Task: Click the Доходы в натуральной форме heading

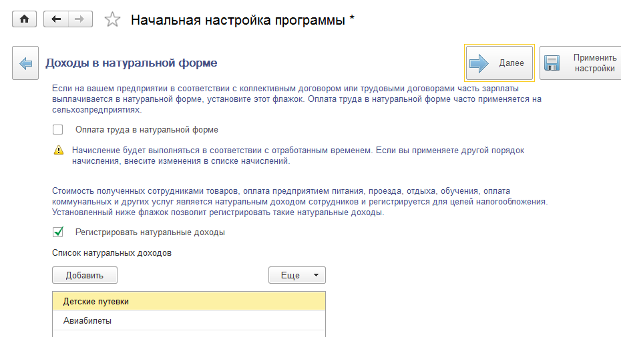Action: click(132, 63)
